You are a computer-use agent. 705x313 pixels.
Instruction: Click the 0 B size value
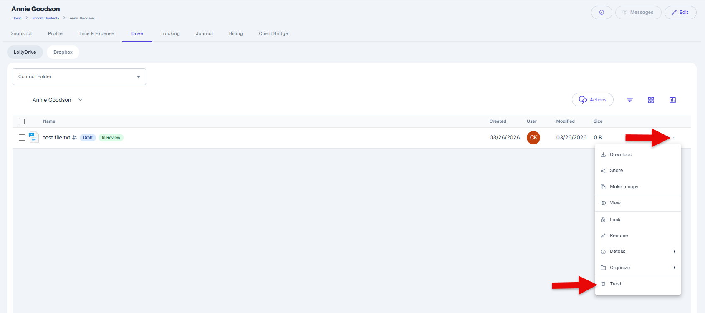(x=598, y=138)
